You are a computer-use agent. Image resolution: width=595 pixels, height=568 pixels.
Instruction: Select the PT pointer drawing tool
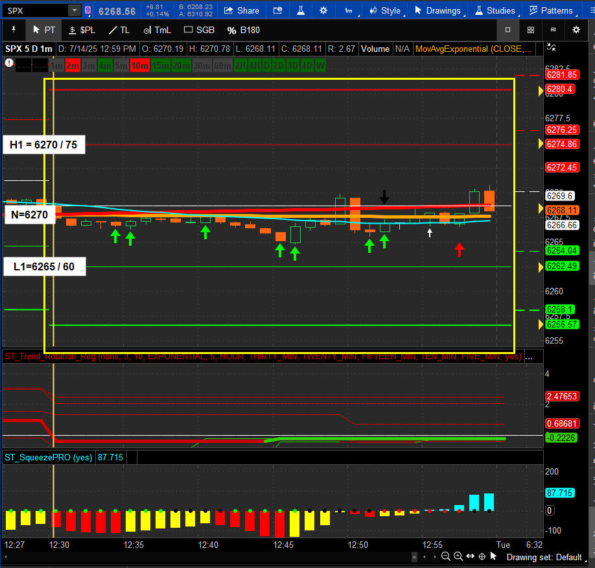click(43, 30)
